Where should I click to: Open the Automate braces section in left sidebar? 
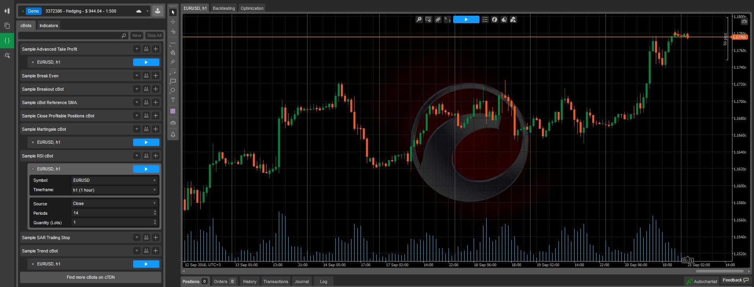point(7,40)
